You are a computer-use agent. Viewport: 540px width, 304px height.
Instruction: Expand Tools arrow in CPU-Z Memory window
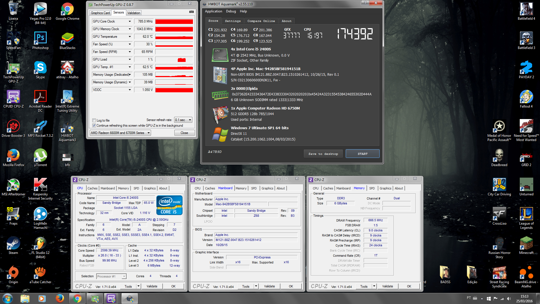click(x=374, y=286)
